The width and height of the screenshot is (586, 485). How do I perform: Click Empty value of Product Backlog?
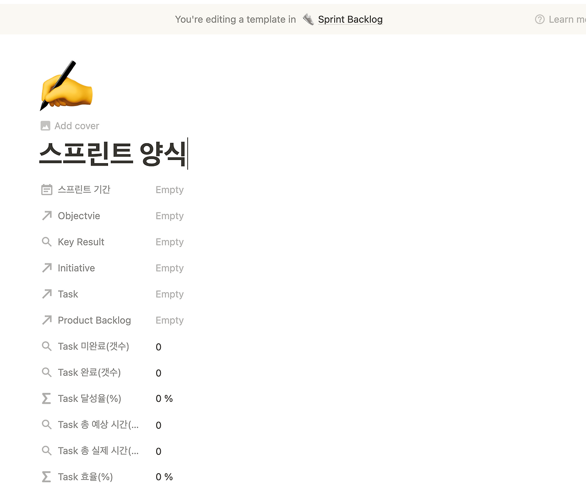pyautogui.click(x=169, y=320)
